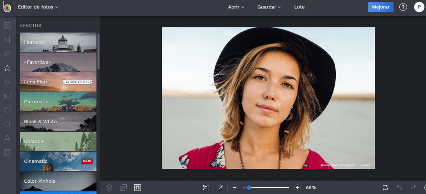
Task: Open the Touch Up eye icon
Action: click(7, 54)
